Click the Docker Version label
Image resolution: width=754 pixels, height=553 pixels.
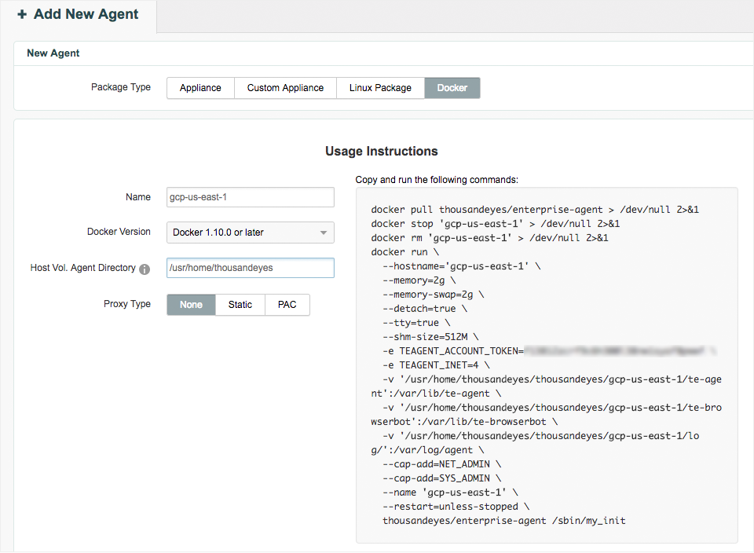[119, 233]
